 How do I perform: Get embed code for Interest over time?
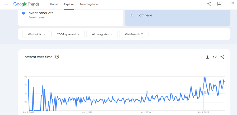pyautogui.click(x=215, y=57)
